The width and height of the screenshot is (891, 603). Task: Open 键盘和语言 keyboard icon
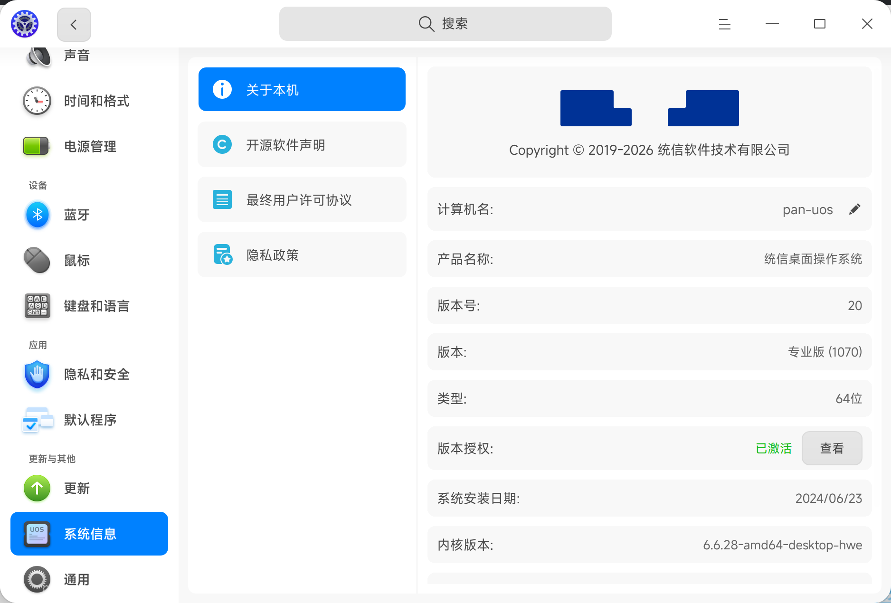tap(37, 306)
